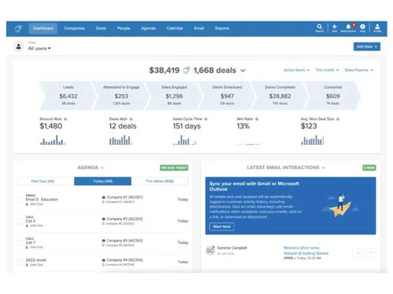The width and height of the screenshot is (393, 294).
Task: Open the Reports menu item
Action: [222, 28]
